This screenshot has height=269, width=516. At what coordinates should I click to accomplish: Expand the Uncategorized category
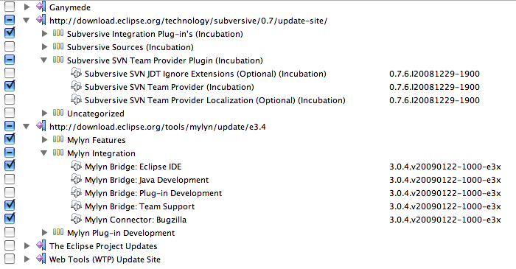click(45, 113)
